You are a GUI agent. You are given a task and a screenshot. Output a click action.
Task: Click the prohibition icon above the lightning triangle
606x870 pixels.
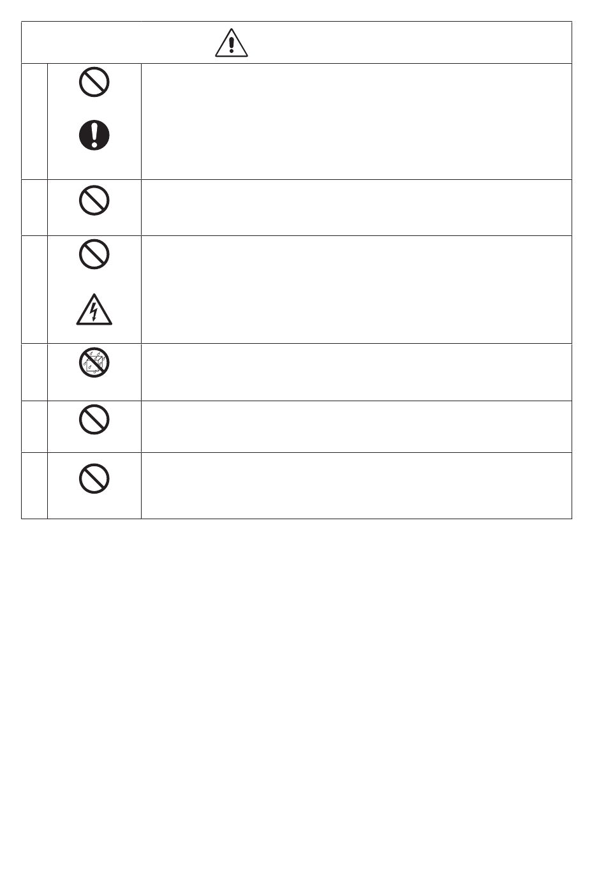[x=94, y=256]
